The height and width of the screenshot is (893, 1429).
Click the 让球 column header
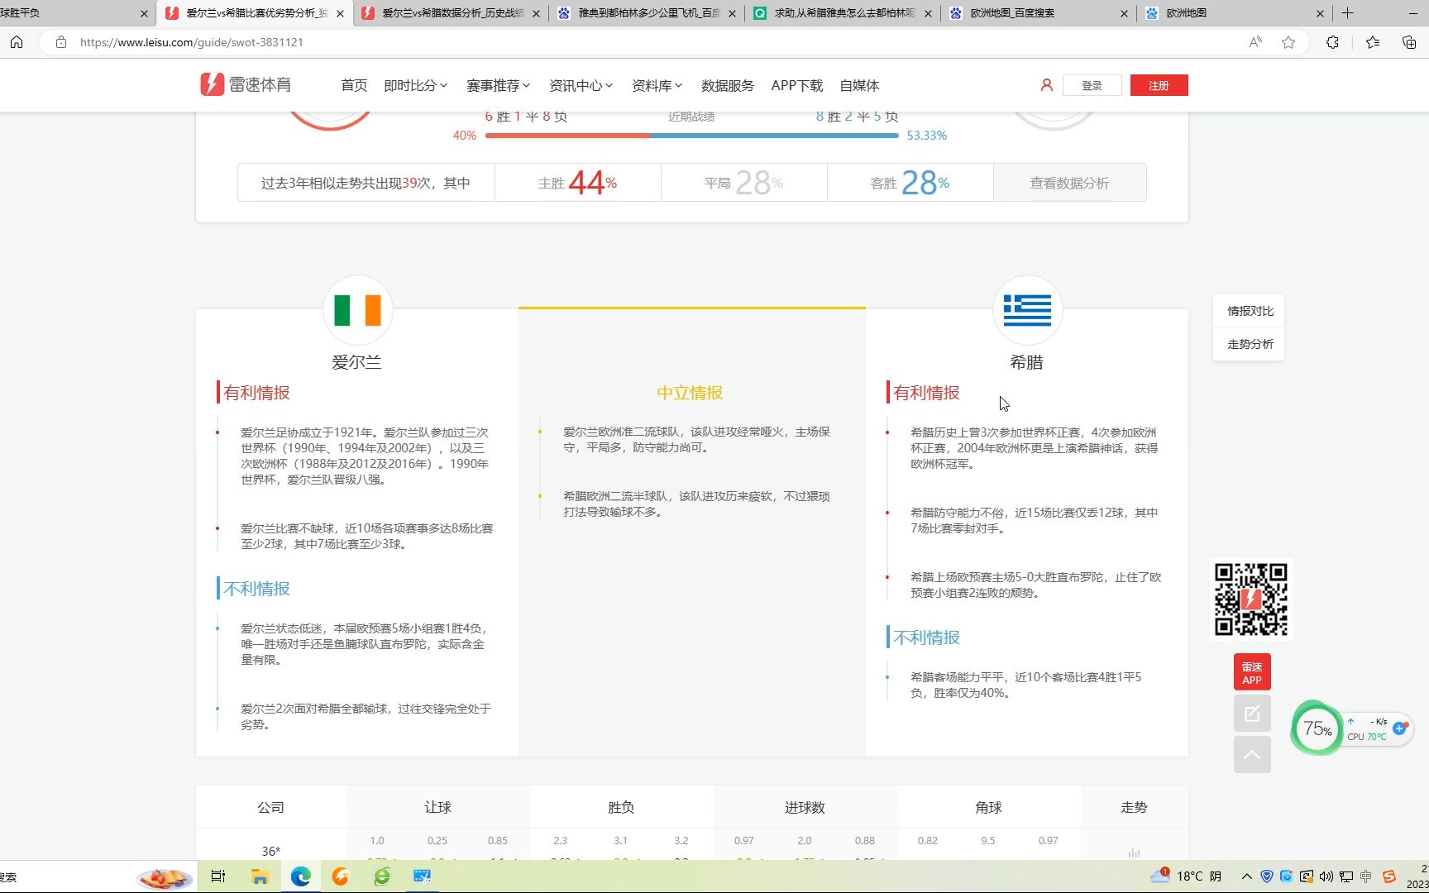(438, 807)
